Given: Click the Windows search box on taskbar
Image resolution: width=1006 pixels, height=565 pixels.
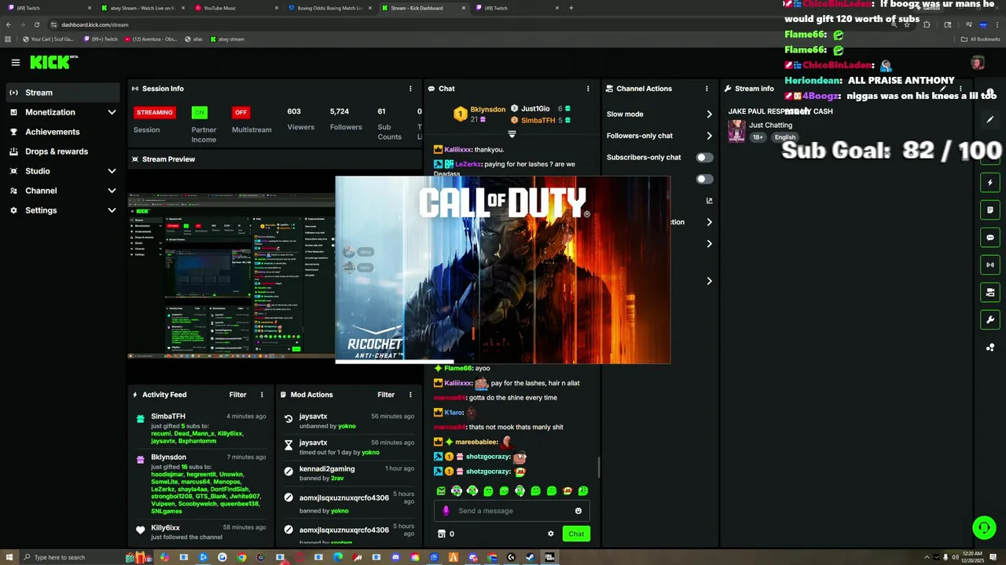Looking at the screenshot, I should pos(71,557).
